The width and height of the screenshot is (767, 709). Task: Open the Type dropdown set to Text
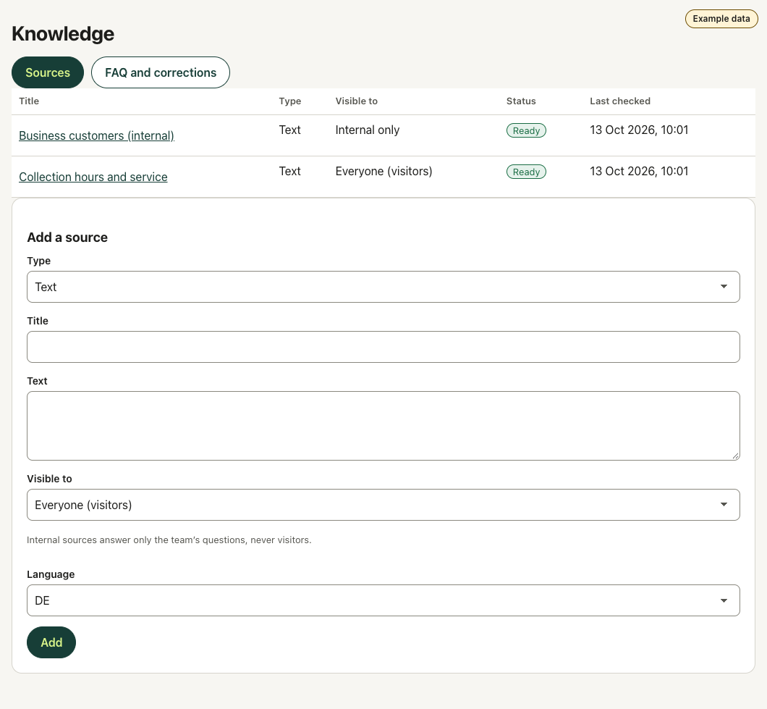pos(383,287)
